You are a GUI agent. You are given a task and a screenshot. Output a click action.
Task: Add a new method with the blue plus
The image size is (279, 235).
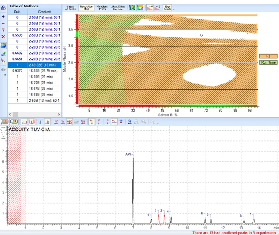point(3,17)
